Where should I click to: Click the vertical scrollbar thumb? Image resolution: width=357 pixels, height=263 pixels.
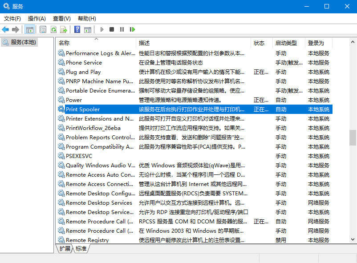(x=353, y=138)
